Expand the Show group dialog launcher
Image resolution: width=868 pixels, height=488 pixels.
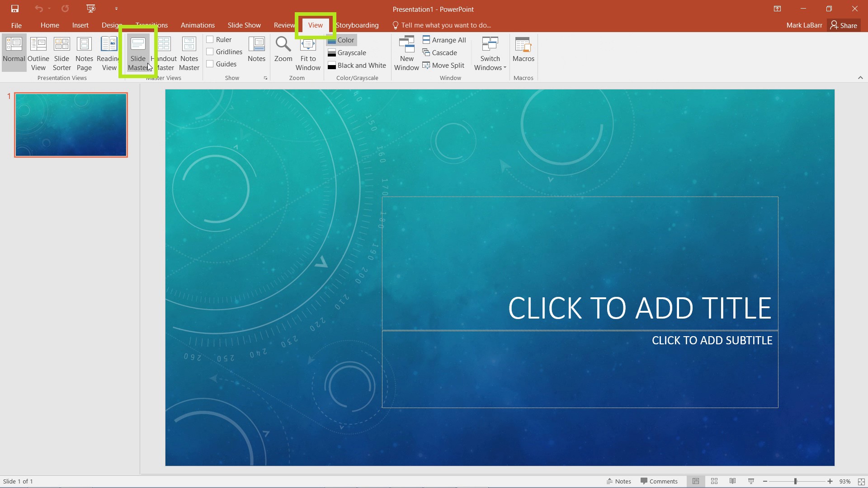point(266,78)
